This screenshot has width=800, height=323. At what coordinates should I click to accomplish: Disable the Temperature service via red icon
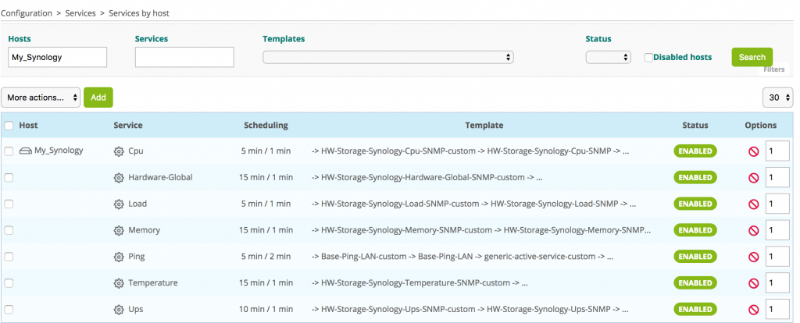(753, 283)
